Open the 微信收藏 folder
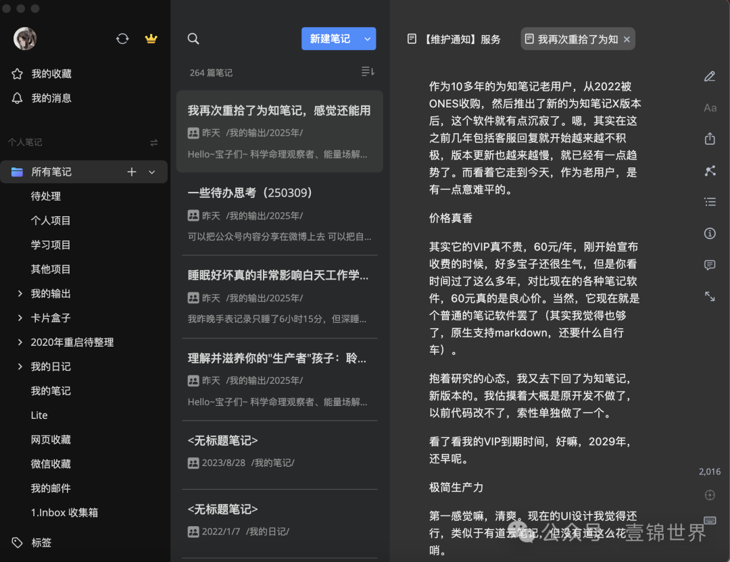 pos(50,464)
